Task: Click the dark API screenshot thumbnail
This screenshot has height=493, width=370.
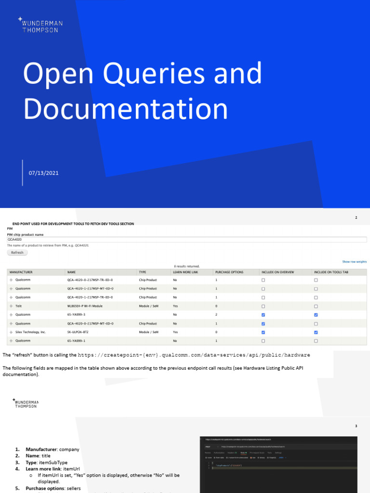Action: click(x=278, y=465)
